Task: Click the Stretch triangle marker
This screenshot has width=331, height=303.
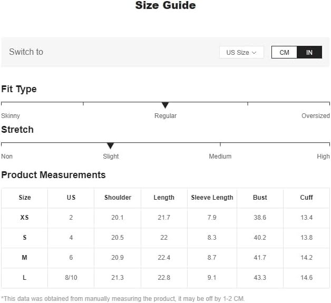Action: pos(110,146)
